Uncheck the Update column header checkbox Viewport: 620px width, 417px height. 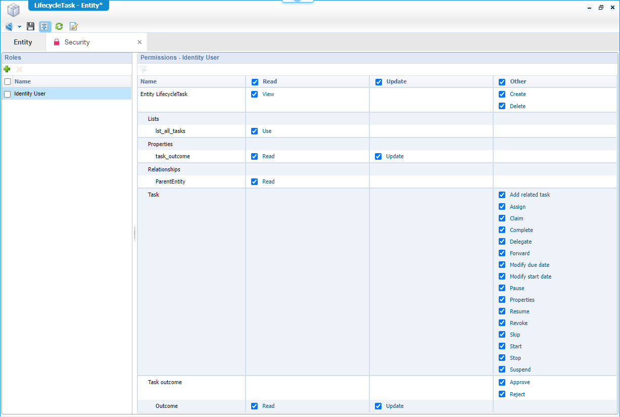tap(378, 82)
